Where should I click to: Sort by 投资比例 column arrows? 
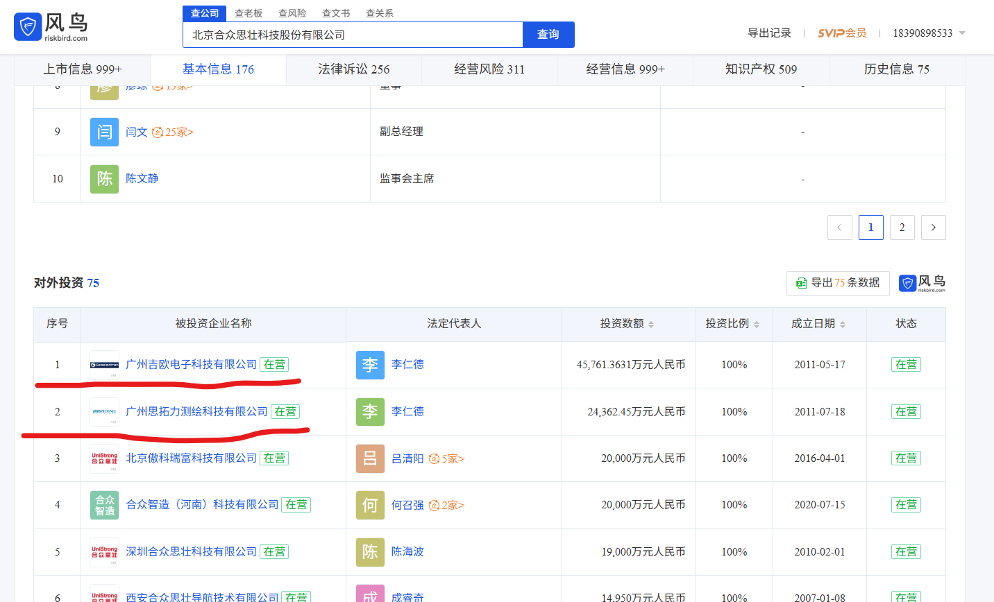(x=757, y=324)
